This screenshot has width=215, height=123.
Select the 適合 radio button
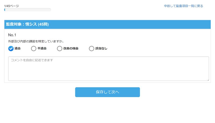11,48
